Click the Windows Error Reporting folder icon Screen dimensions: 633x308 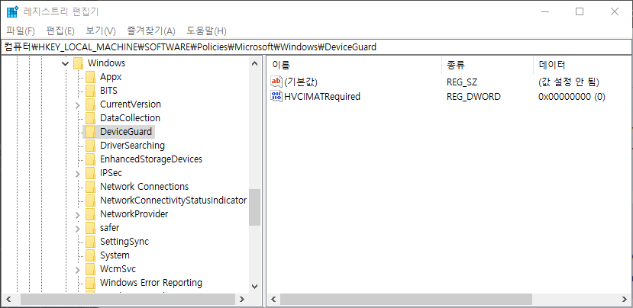click(x=90, y=282)
